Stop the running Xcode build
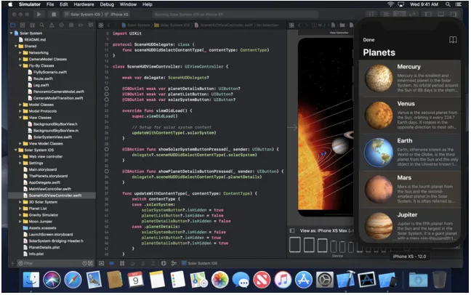471x295 pixels. point(54,14)
